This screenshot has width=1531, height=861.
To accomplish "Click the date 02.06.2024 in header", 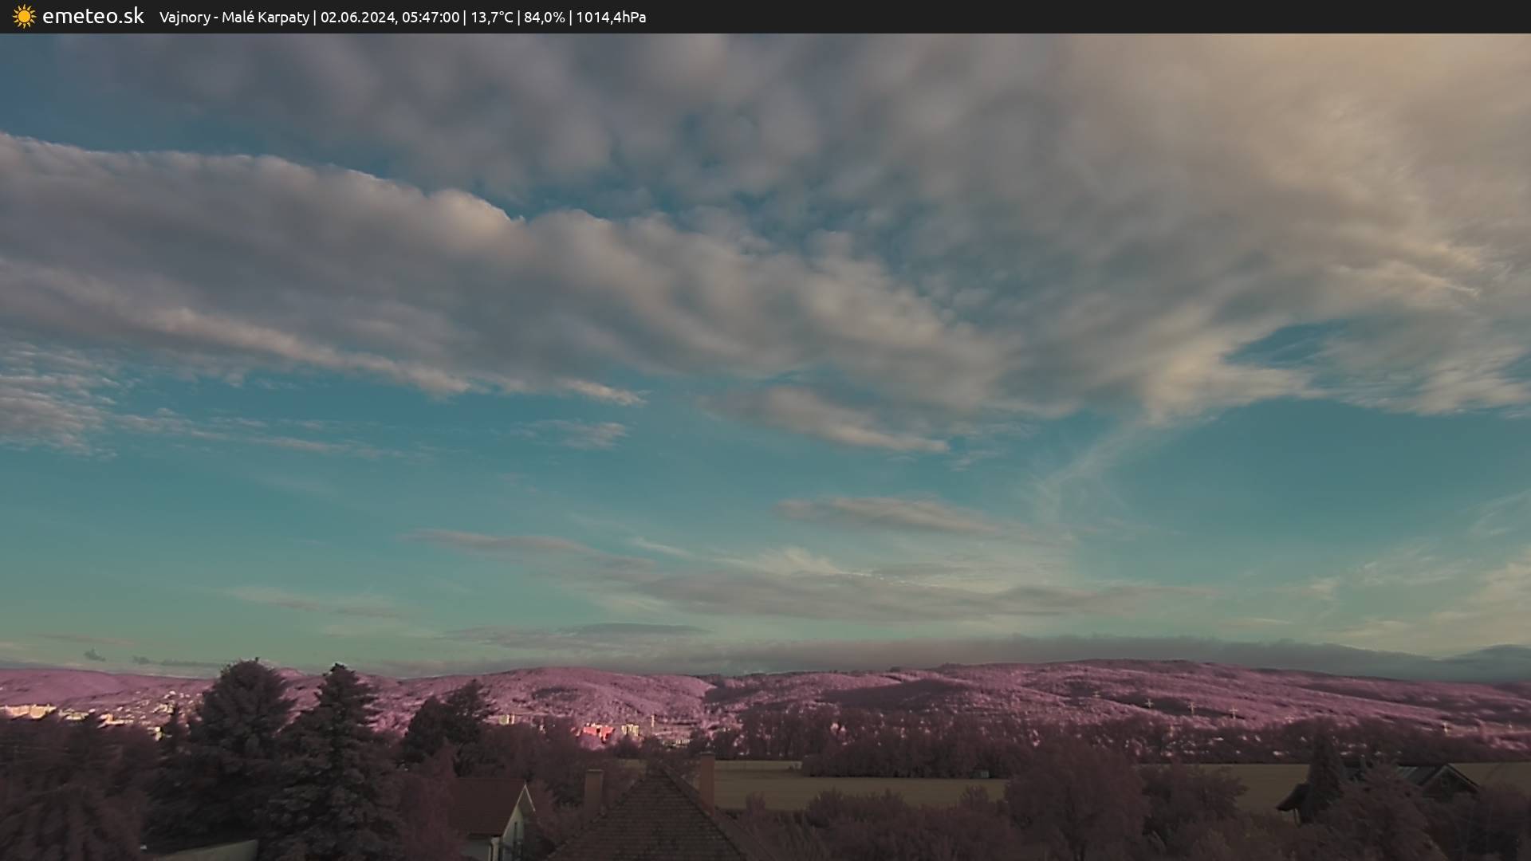I will (x=357, y=17).
